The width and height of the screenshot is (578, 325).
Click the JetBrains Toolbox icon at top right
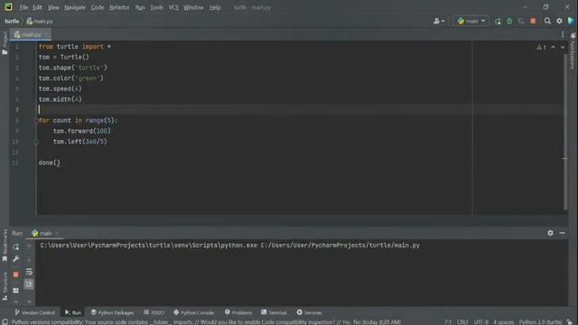(571, 22)
